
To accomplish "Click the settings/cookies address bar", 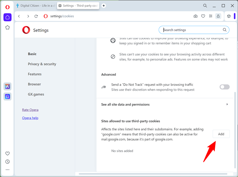I will [62, 16].
